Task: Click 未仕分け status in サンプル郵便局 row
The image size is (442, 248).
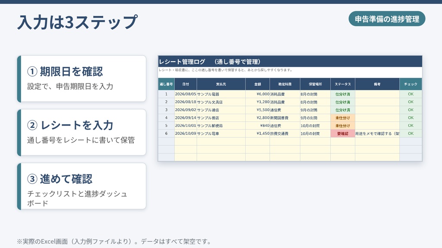Action: click(x=343, y=126)
